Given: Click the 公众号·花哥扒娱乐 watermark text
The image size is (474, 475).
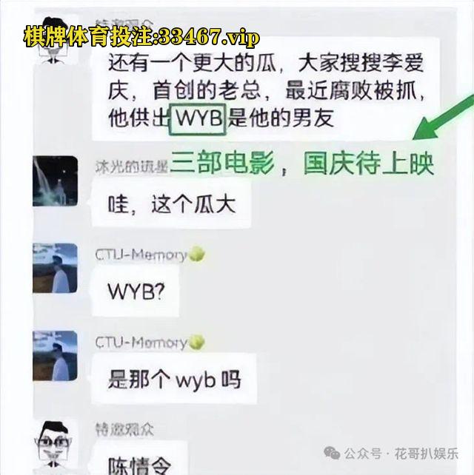Looking at the screenshot, I should (x=401, y=454).
